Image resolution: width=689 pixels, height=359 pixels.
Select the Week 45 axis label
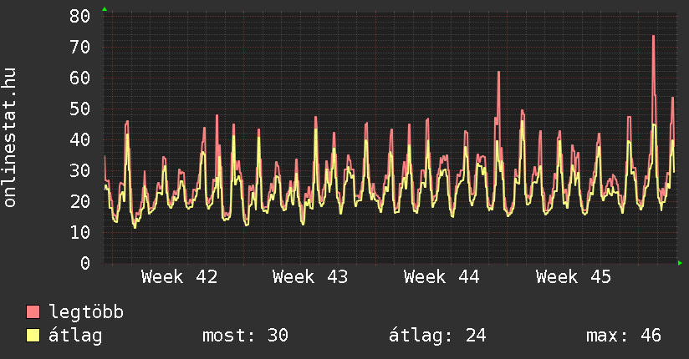[x=574, y=277]
